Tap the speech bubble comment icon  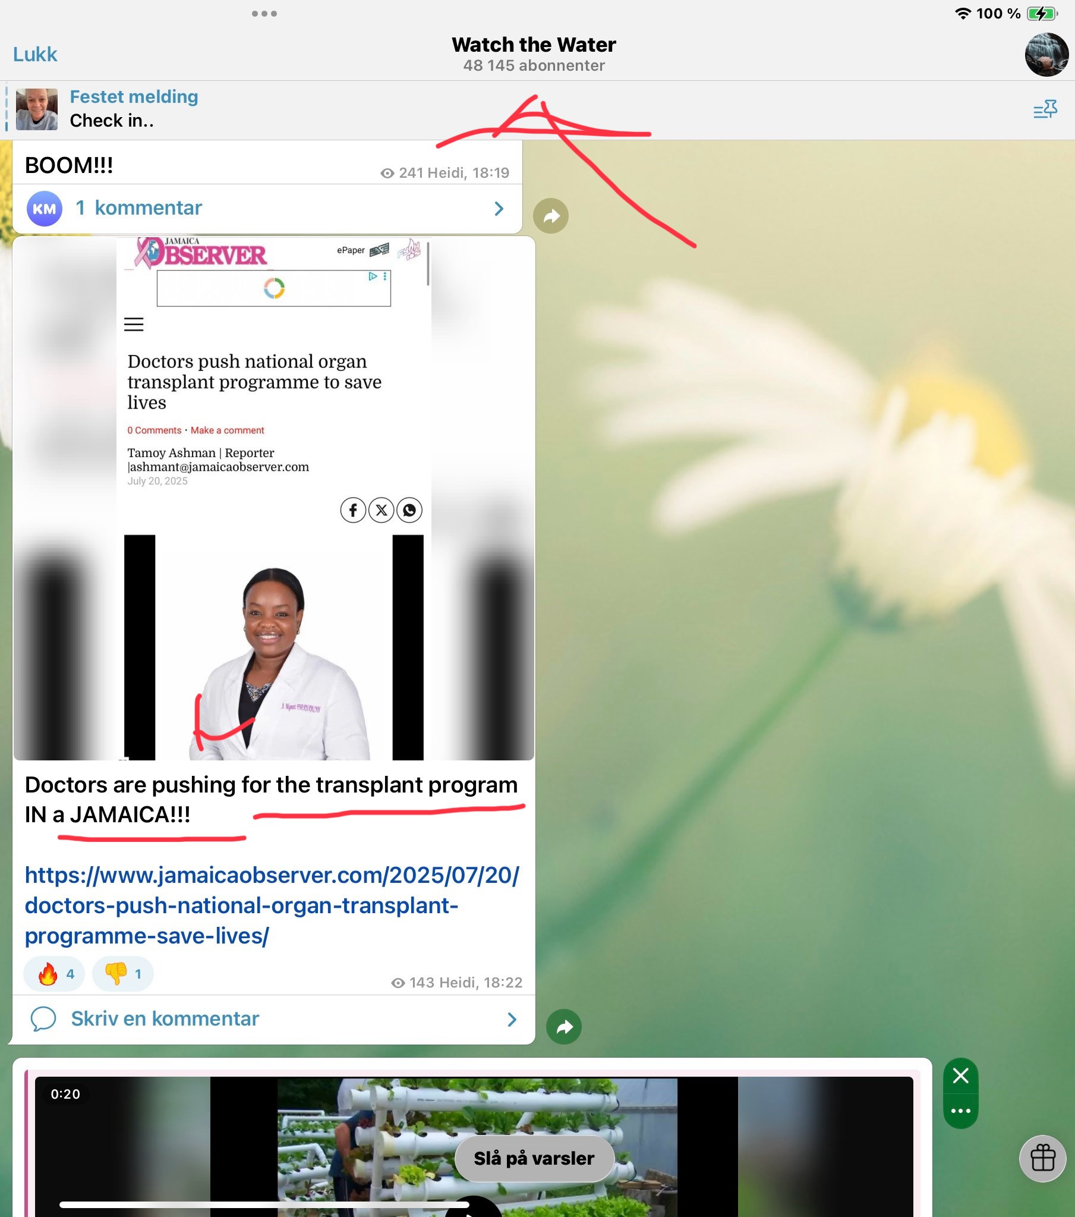[43, 1019]
